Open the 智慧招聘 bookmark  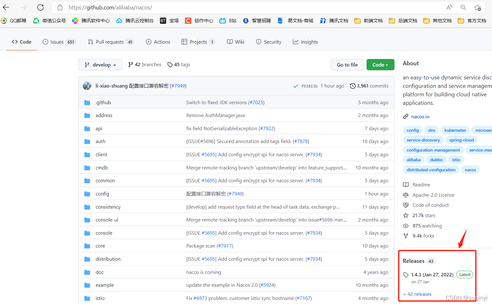point(257,21)
